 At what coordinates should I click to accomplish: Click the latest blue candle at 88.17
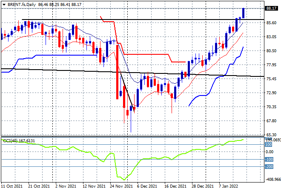click(243, 13)
